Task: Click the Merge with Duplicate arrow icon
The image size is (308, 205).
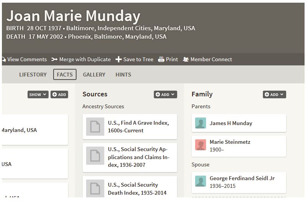Action: coord(54,59)
